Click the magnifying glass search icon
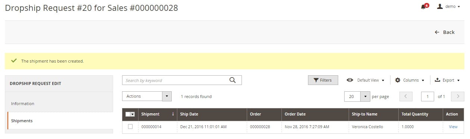This screenshot has height=139, width=470. point(233,80)
